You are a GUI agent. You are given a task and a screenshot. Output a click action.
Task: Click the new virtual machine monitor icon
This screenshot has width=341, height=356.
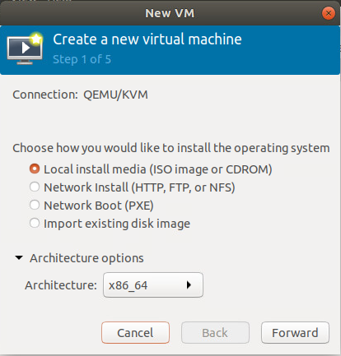pos(25,49)
